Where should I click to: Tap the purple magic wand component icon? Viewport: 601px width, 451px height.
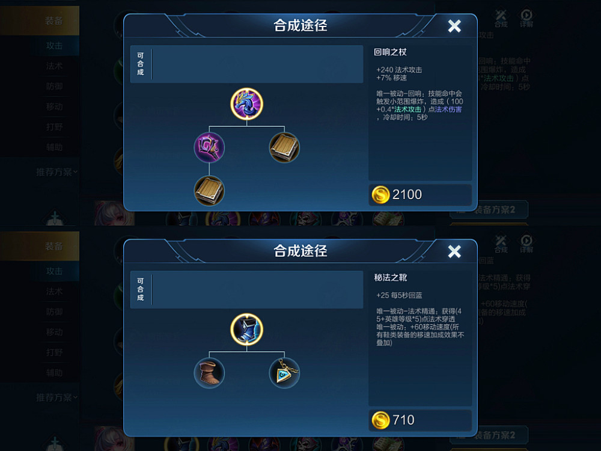click(x=209, y=148)
